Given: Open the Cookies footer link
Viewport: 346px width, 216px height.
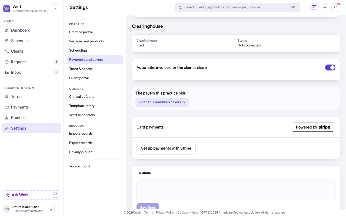Looking at the screenshot, I should (183, 212).
